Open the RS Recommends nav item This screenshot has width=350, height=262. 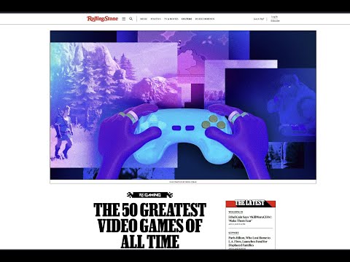pos(205,19)
